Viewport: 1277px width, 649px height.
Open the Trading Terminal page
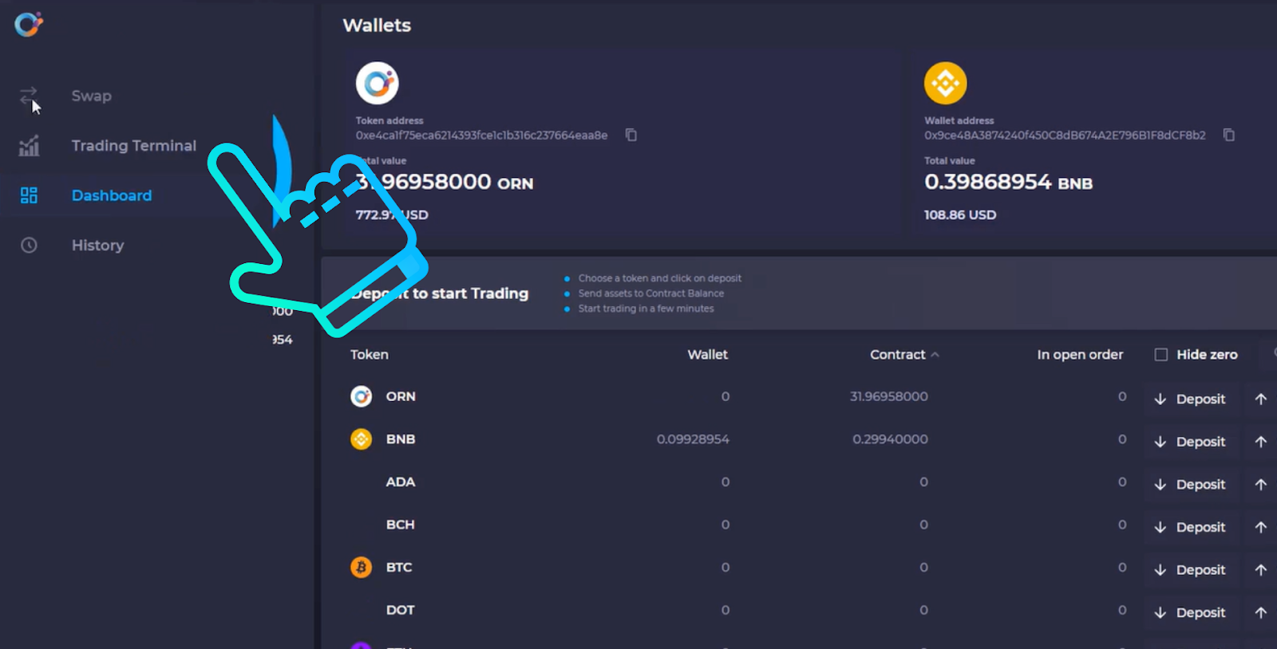click(x=134, y=146)
